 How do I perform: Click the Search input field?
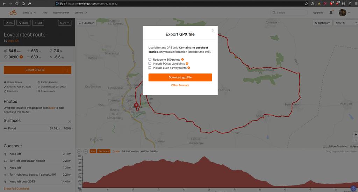[x=288, y=13]
